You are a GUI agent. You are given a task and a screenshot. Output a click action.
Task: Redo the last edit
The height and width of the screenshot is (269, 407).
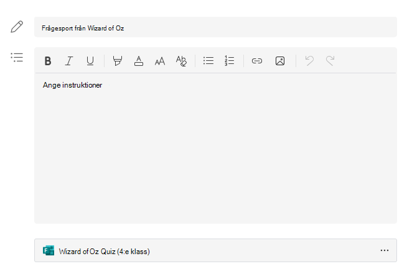click(330, 61)
